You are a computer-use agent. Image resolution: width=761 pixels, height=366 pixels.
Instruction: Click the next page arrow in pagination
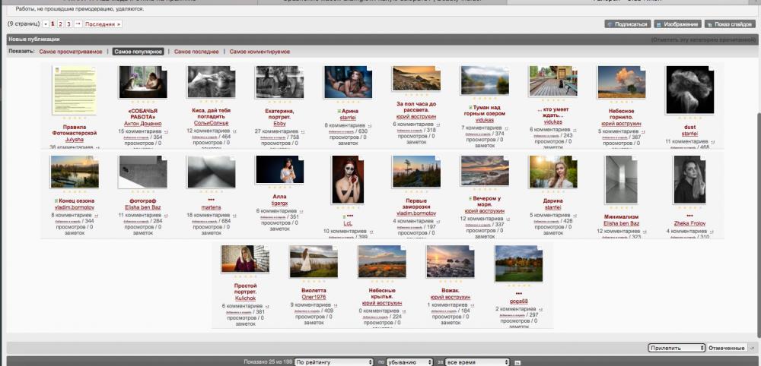pos(78,24)
